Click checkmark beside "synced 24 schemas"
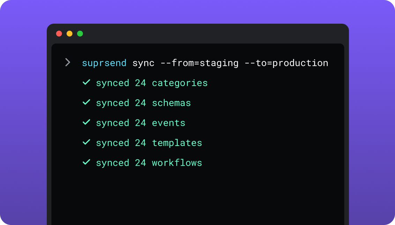 pos(87,102)
